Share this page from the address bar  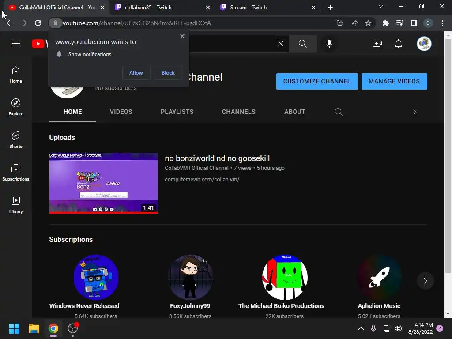[x=354, y=23]
